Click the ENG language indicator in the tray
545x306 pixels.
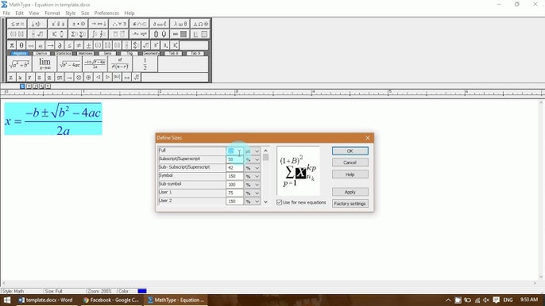pos(508,300)
